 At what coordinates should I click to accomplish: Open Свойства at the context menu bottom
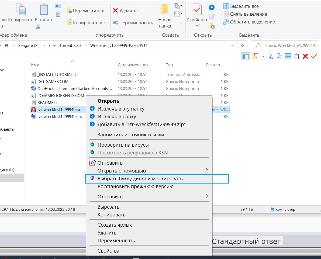coord(149,251)
